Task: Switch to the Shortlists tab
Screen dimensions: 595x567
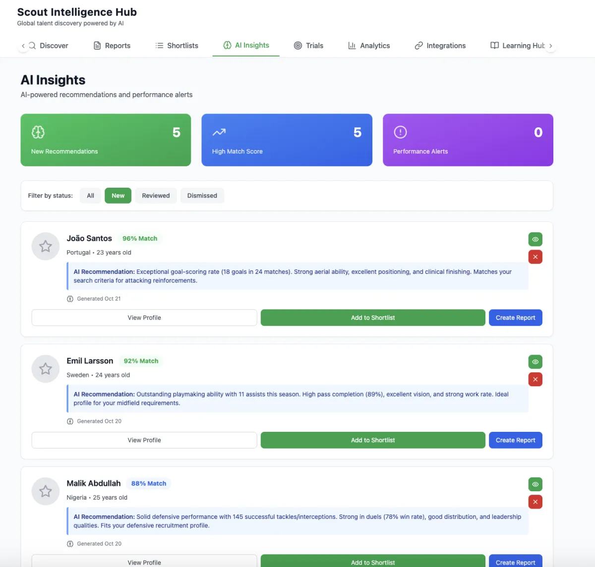Action: 177,46
